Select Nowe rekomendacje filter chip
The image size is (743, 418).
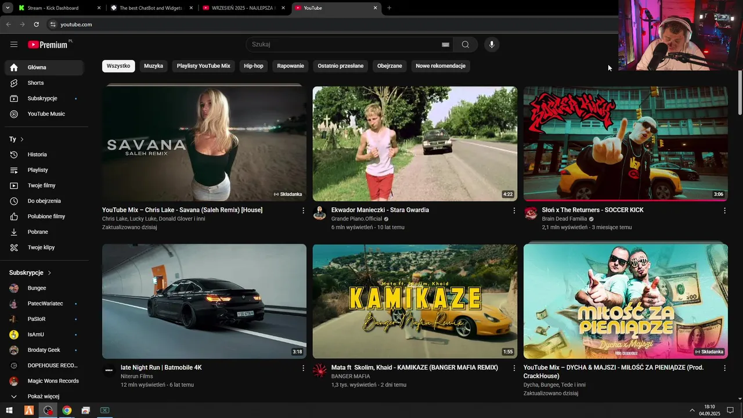coord(441,66)
